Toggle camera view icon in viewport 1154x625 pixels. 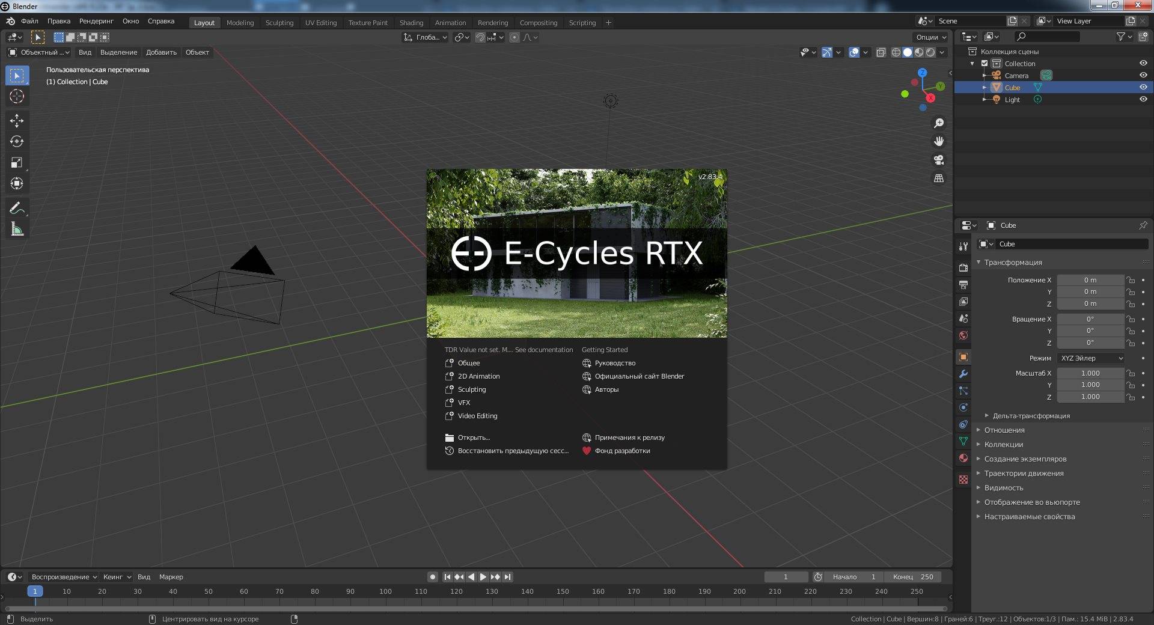tap(939, 160)
